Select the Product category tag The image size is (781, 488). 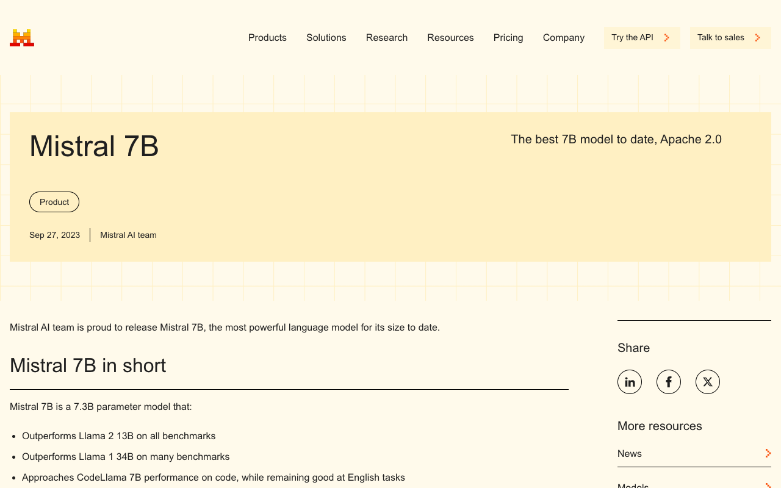tap(54, 202)
